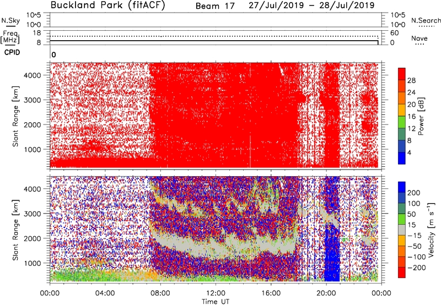The image size is (441, 305).
Task: Click the "Power [dB]" colorbar title
Action: tap(421, 116)
